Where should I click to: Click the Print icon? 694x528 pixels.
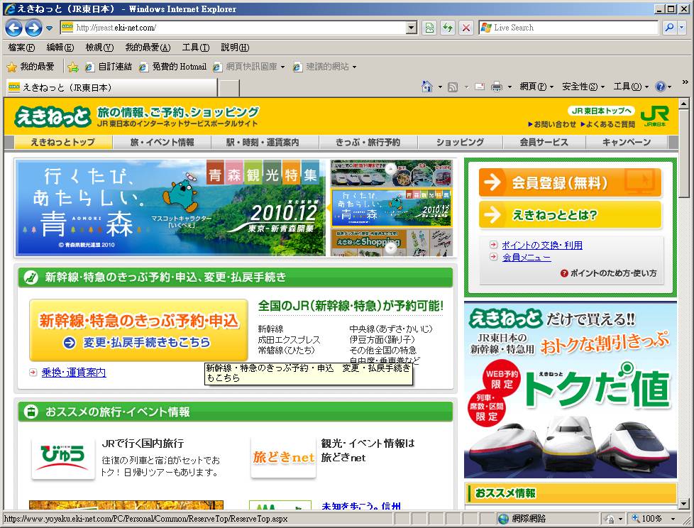[x=497, y=87]
